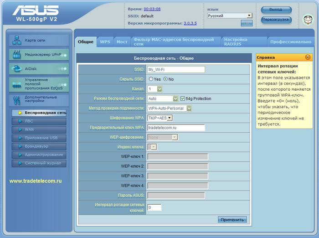This screenshot has width=319, height=238.
Task: Toggle the 54g Protection checkbox
Action: tap(183, 98)
